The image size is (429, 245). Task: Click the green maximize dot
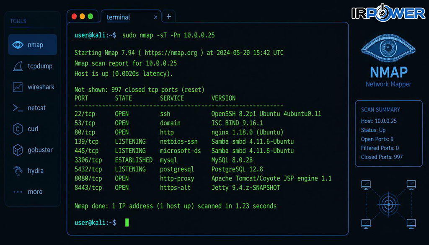(x=90, y=16)
